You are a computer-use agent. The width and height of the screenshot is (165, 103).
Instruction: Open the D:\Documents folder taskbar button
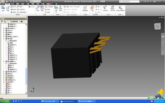[50, 101]
